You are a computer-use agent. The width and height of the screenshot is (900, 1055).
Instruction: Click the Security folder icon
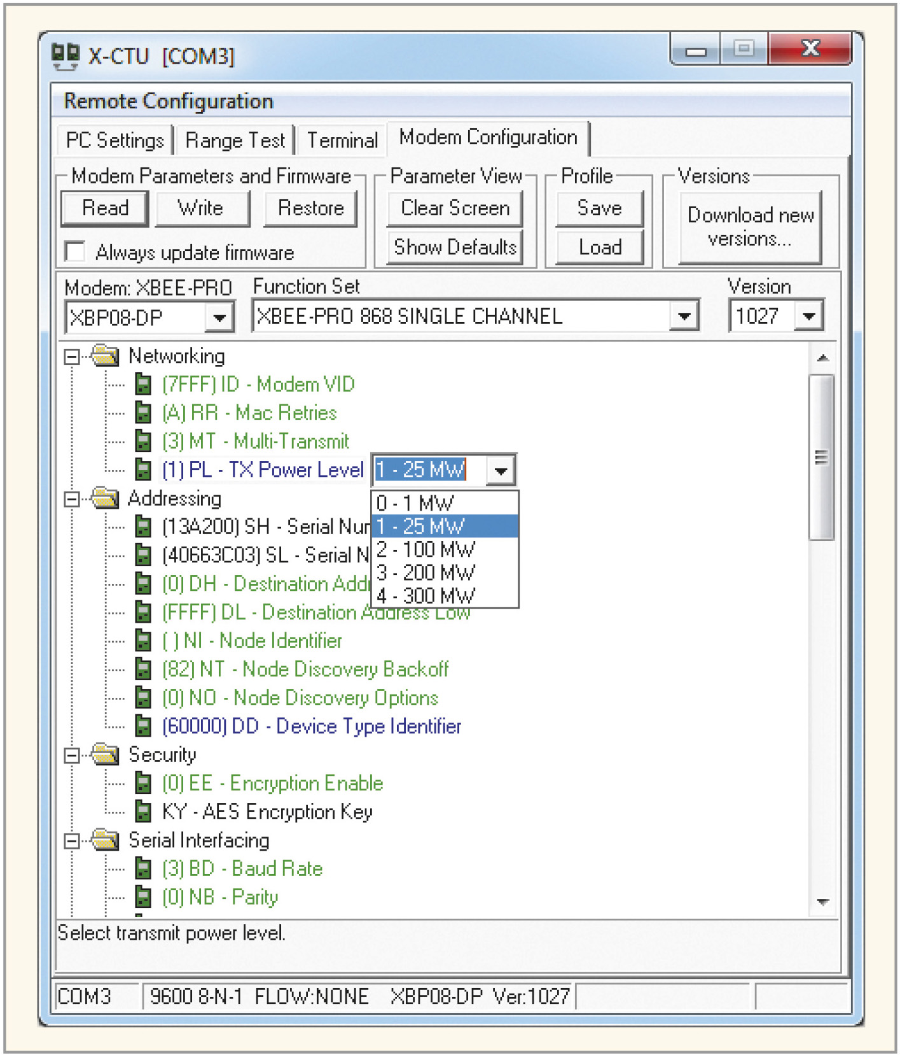105,754
